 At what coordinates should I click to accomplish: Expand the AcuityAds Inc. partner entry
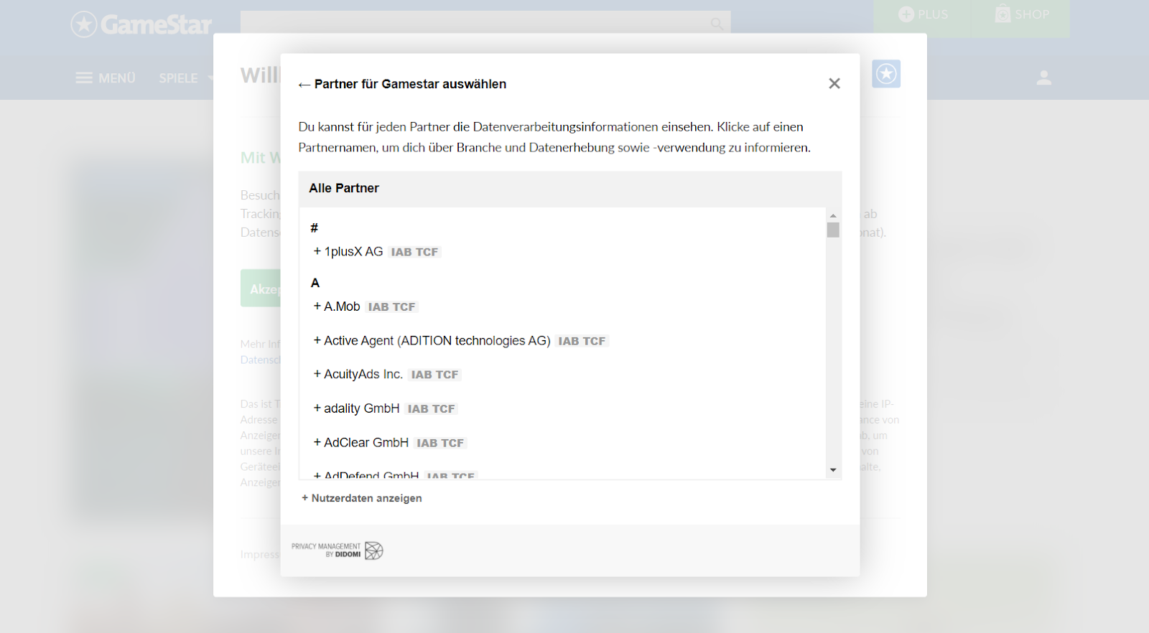point(358,375)
